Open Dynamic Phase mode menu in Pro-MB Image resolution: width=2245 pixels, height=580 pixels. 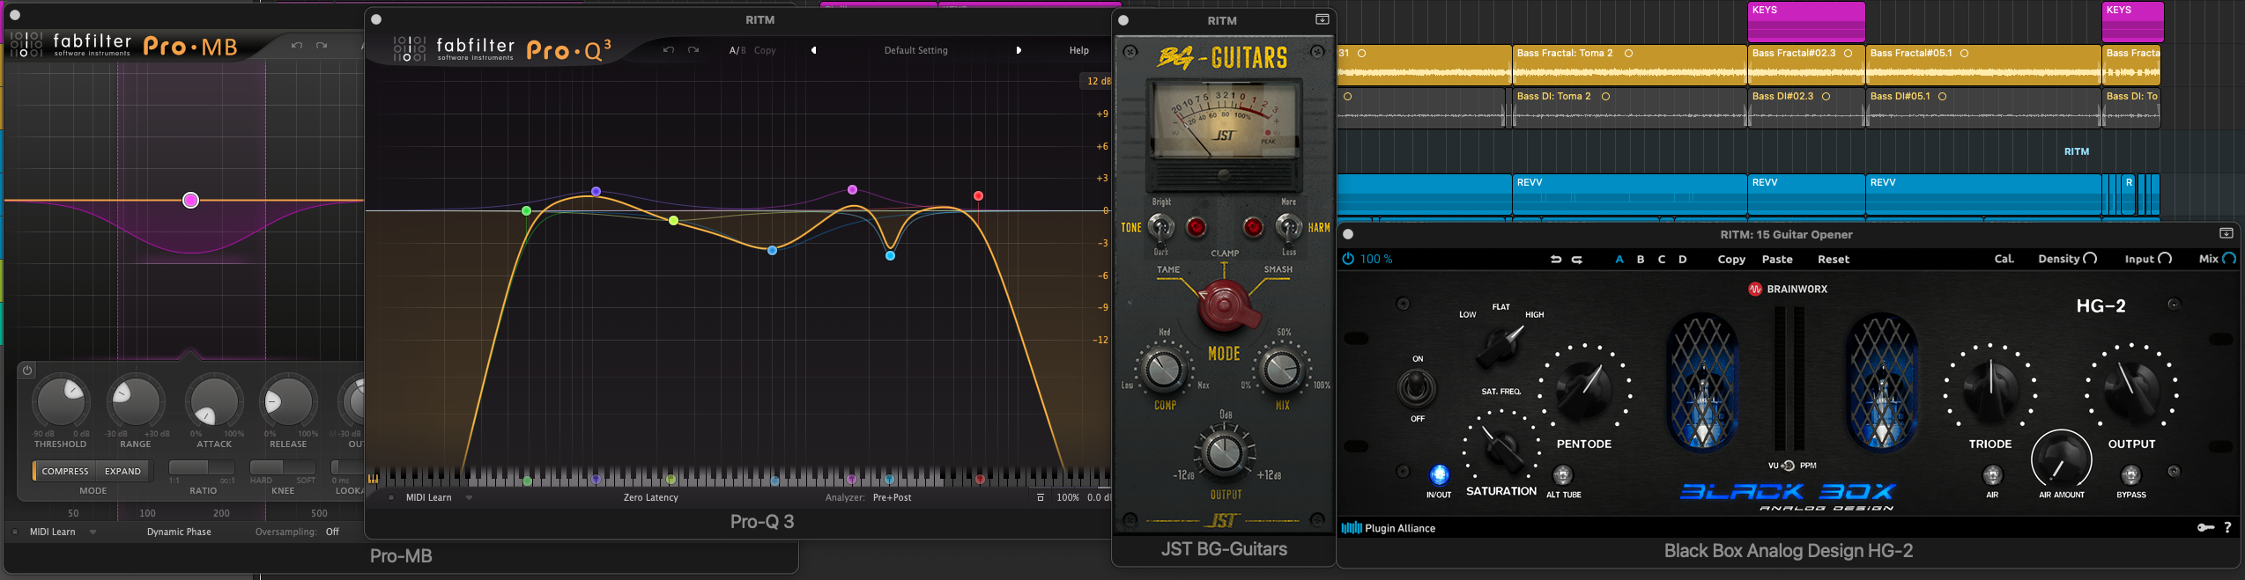coord(179,532)
